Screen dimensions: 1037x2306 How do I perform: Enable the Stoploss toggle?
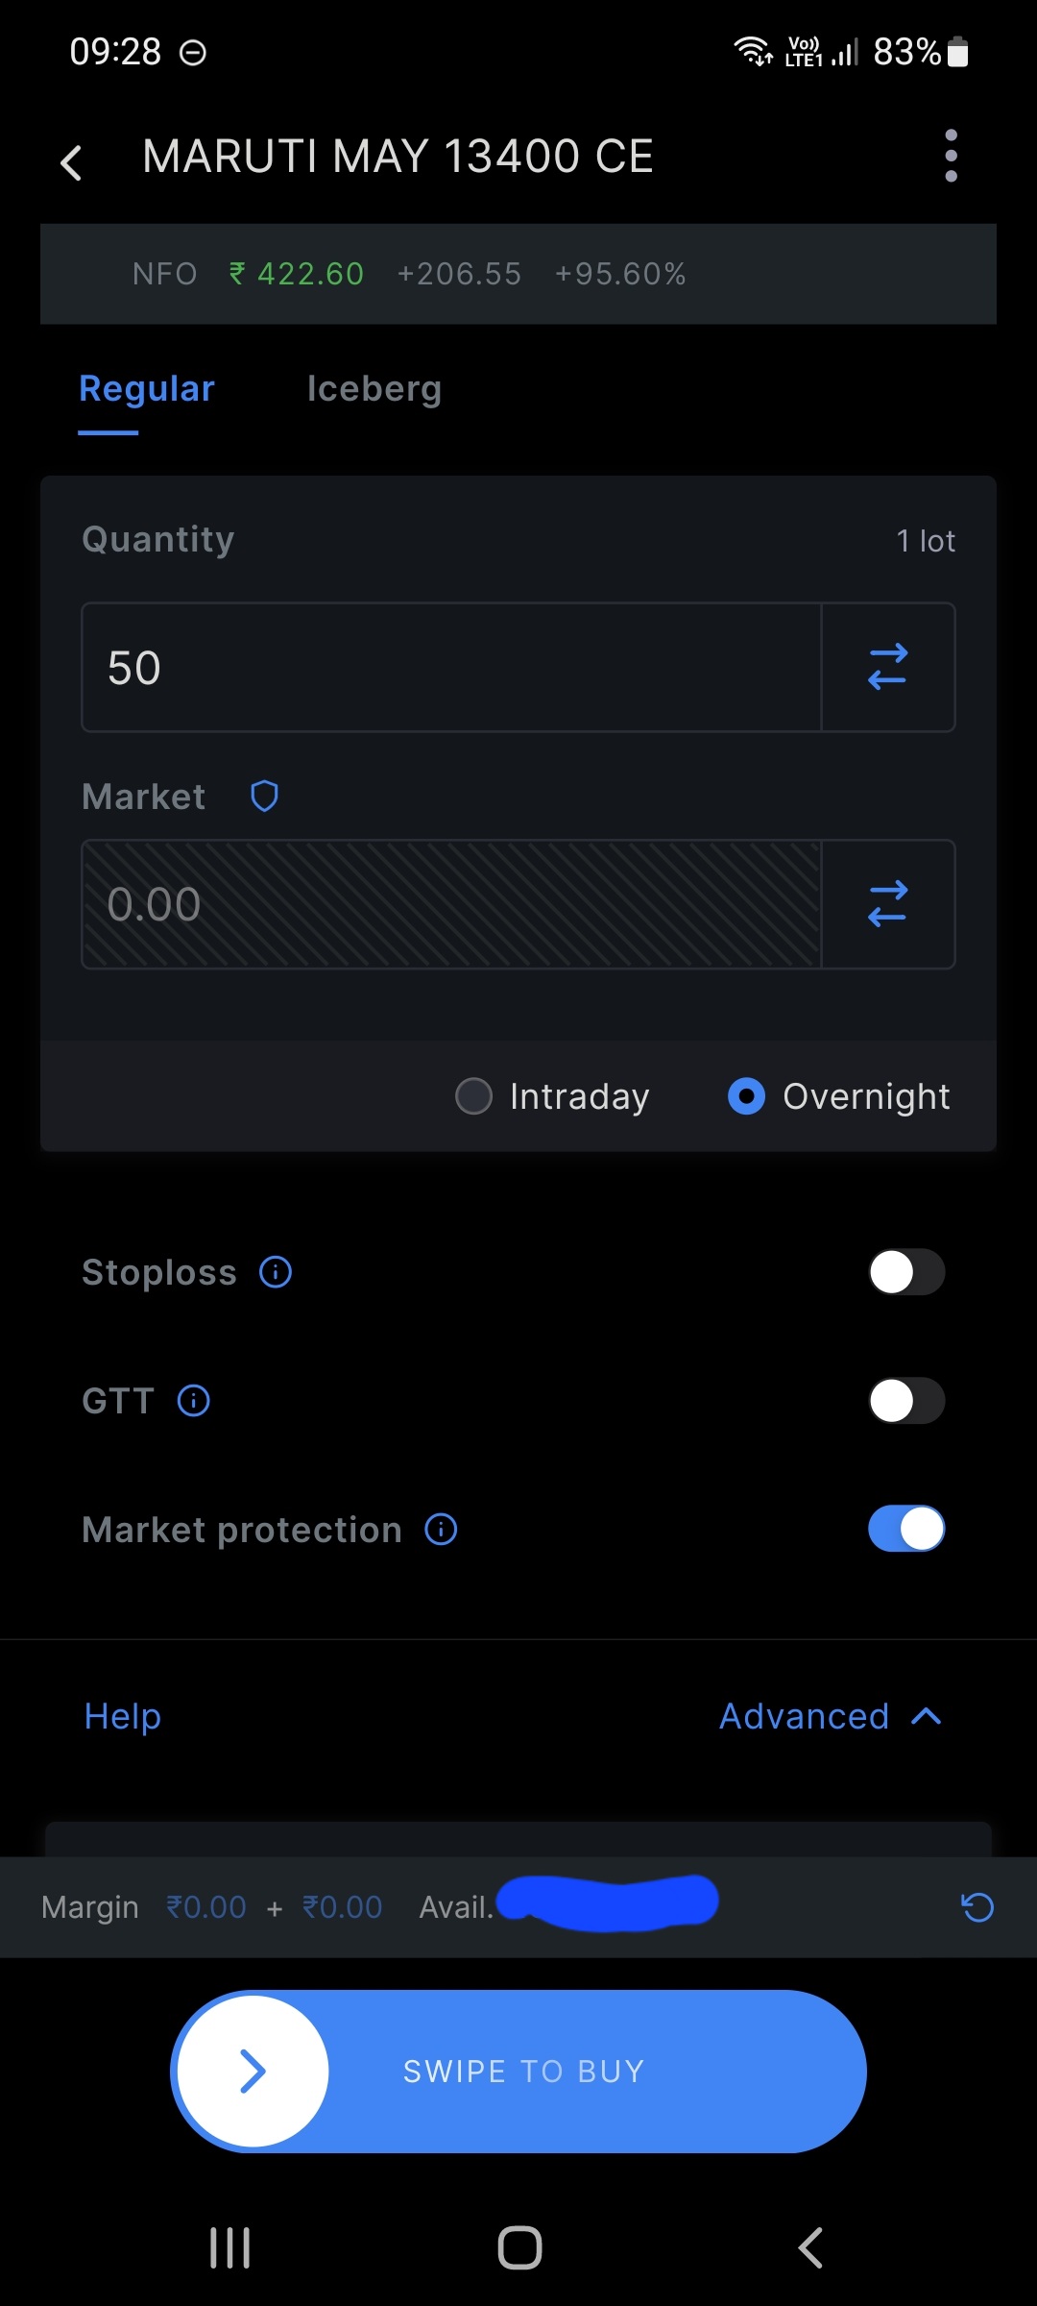tap(906, 1272)
